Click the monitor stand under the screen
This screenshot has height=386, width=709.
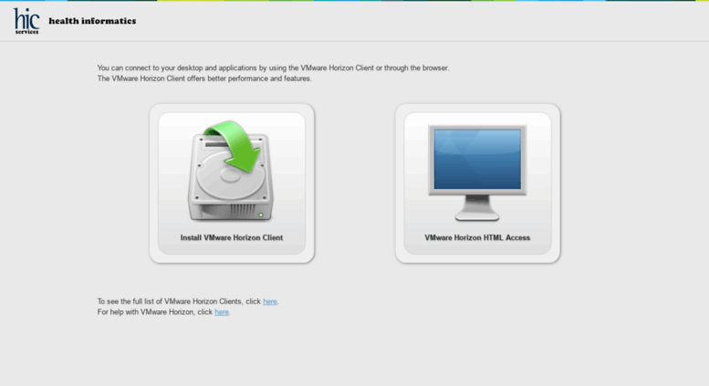477,208
